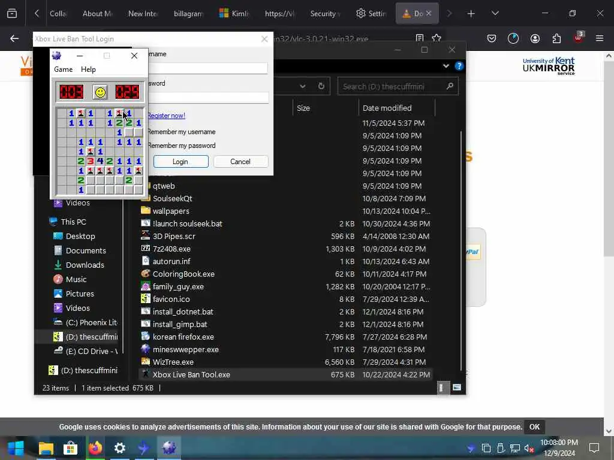
Task: Open the Windows Start button
Action: (16, 448)
